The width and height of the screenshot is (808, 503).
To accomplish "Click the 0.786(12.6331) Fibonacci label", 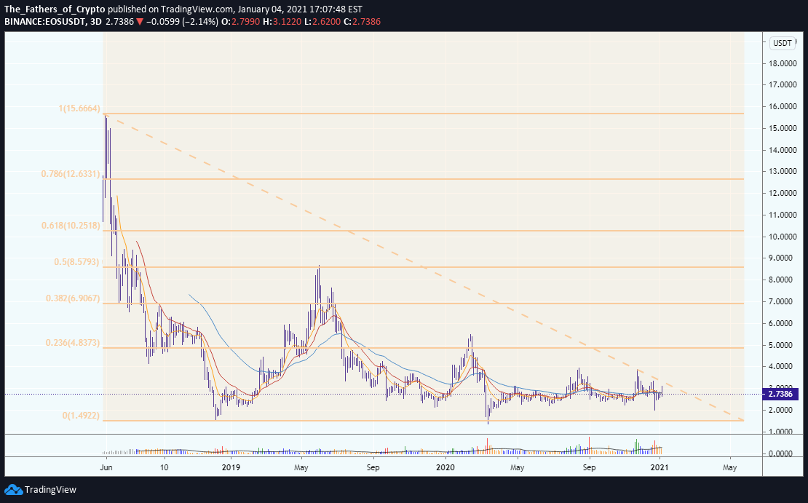I will pyautogui.click(x=71, y=174).
